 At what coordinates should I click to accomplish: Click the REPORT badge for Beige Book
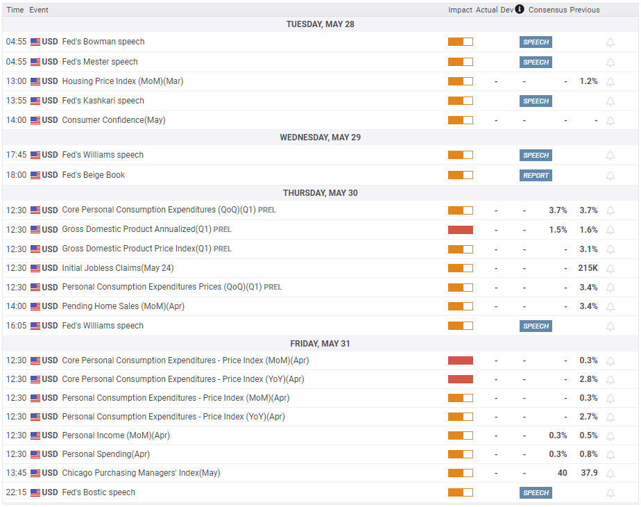click(x=536, y=176)
